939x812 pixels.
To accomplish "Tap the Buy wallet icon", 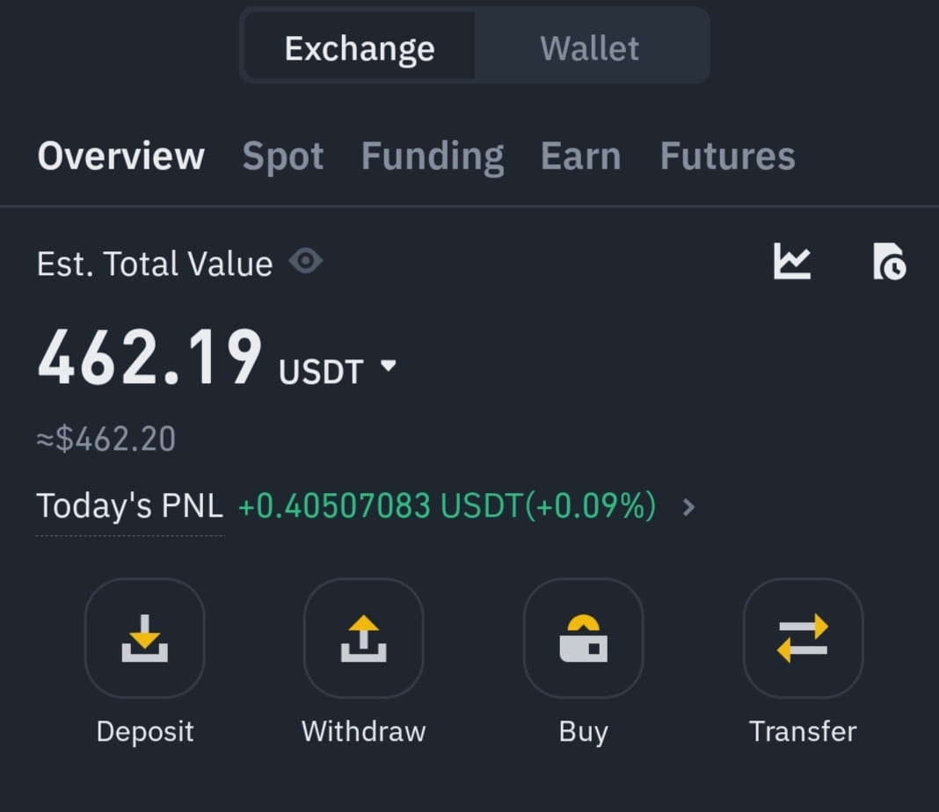I will (583, 638).
